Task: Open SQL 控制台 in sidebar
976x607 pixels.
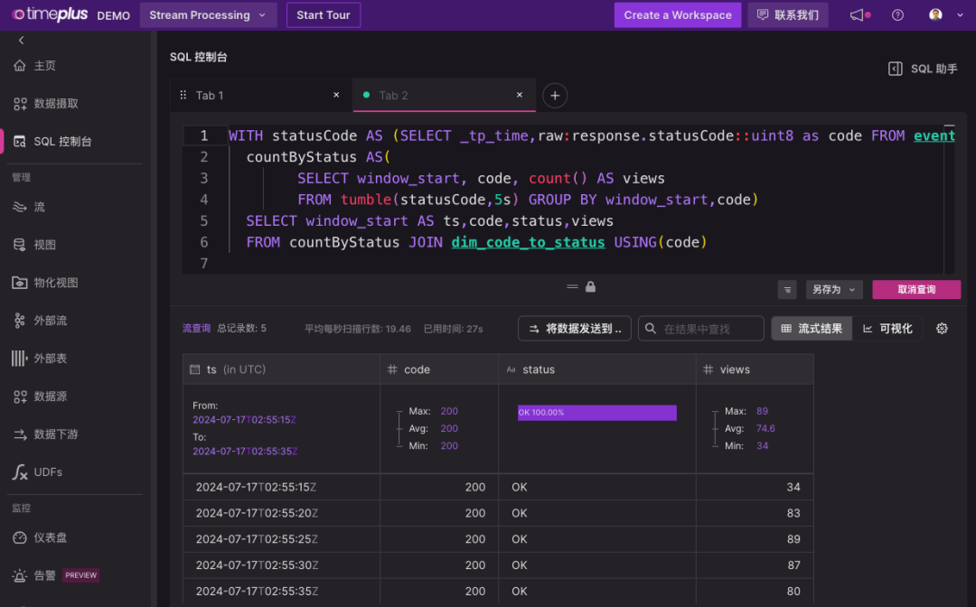Action: point(53,141)
